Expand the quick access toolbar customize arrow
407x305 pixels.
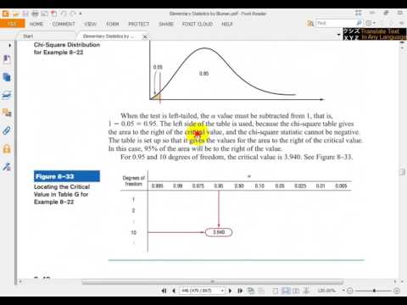point(81,14)
